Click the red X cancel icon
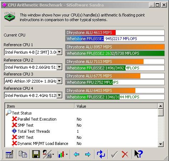Viewport: 169px width, 161px height. click(x=125, y=155)
